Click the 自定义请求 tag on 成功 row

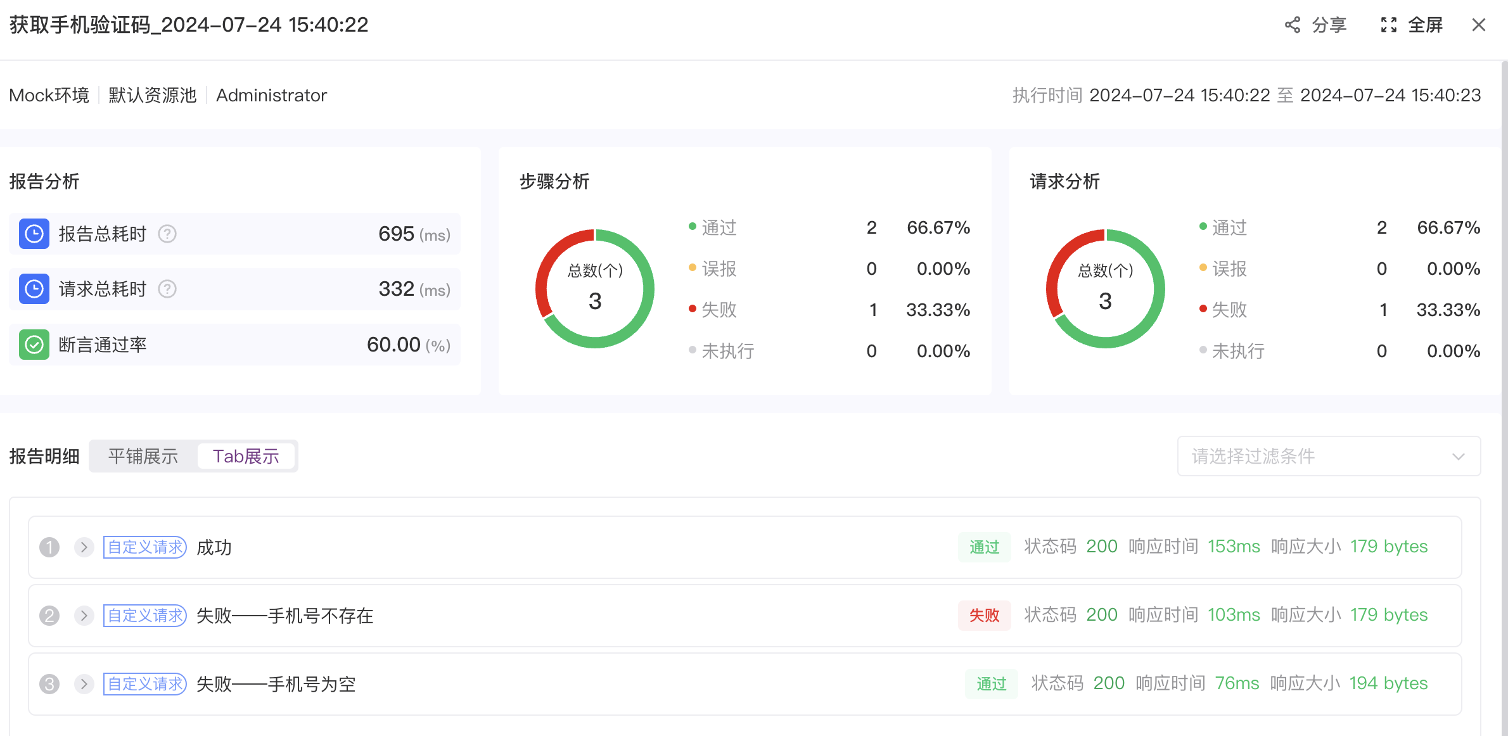coord(145,547)
